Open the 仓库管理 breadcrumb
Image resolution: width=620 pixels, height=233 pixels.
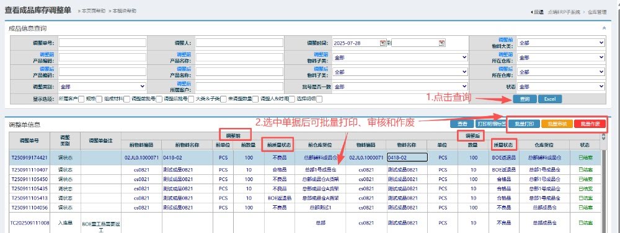click(x=596, y=12)
